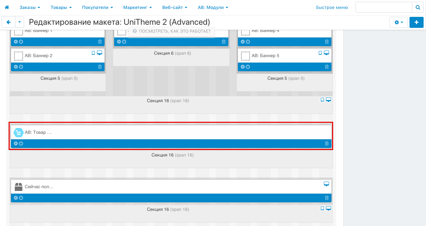The height and width of the screenshot is (226, 426).
Task: Click the home icon in top navigation
Action: [x=7, y=7]
